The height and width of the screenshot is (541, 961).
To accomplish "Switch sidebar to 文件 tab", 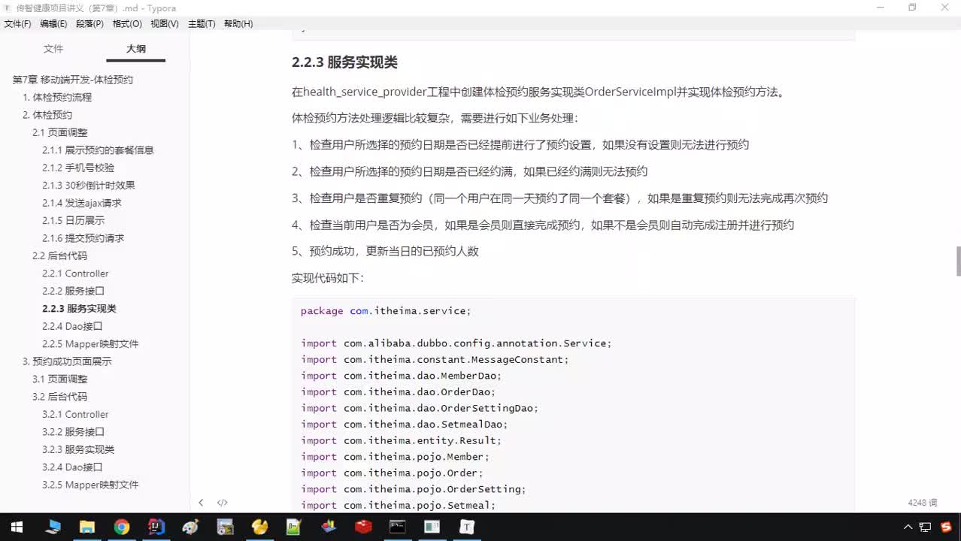I will click(x=53, y=49).
